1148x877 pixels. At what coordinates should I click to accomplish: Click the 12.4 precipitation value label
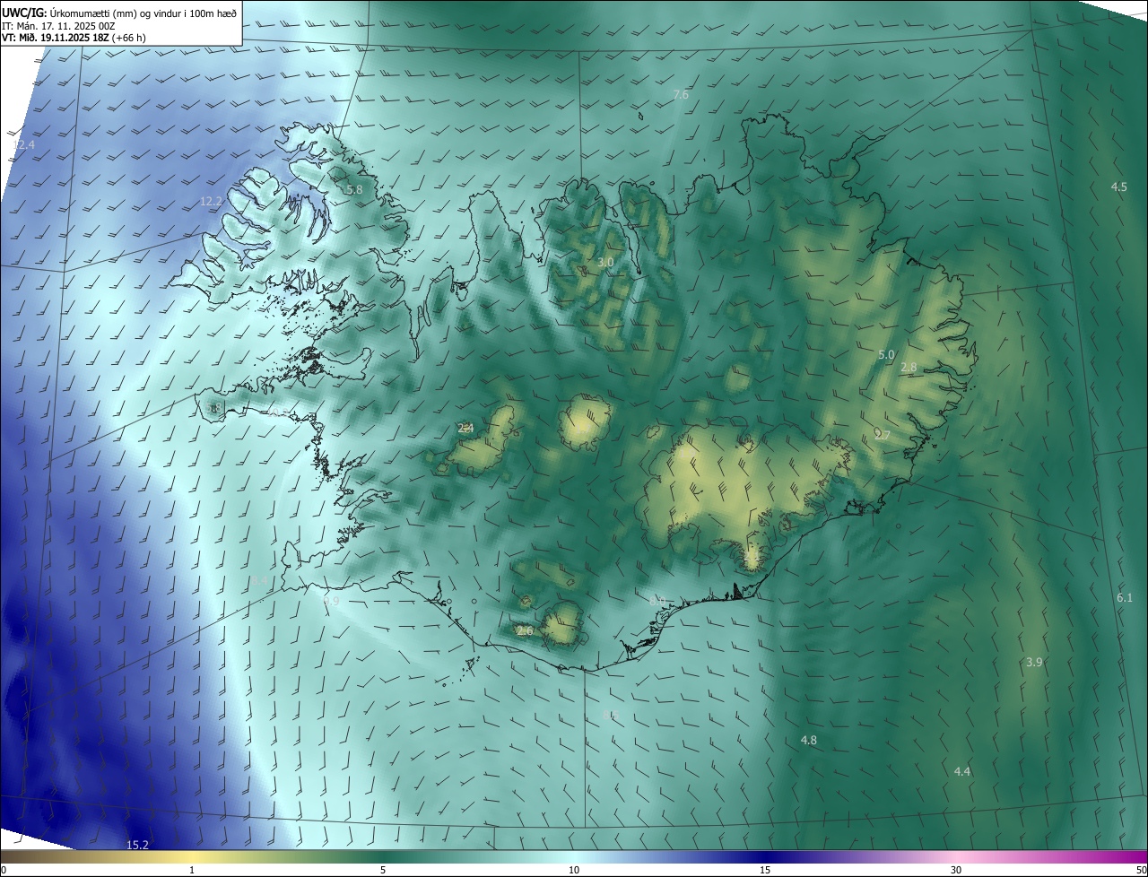click(23, 144)
